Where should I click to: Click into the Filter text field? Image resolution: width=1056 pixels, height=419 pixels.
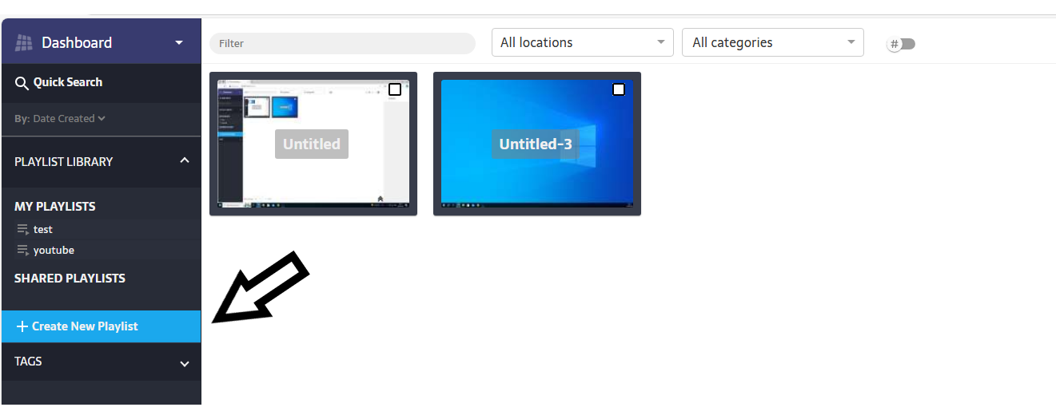[x=342, y=43]
